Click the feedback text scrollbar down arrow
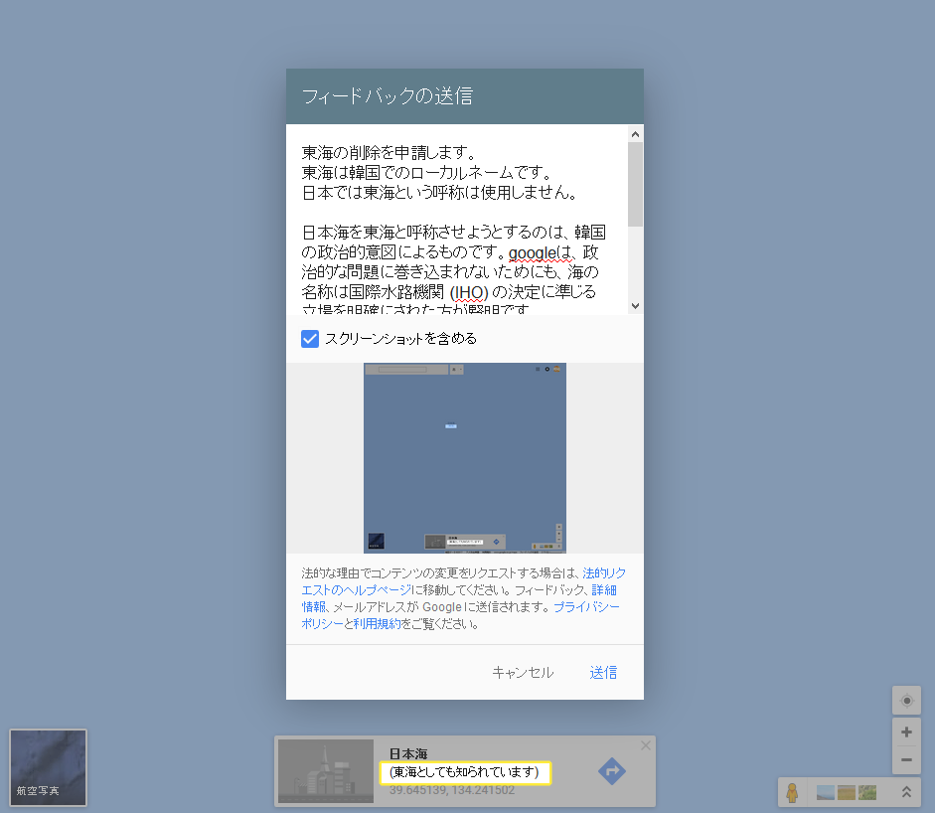The width and height of the screenshot is (935, 813). tap(636, 306)
